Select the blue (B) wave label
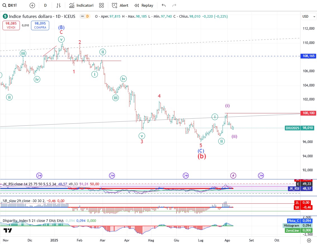Image resolution: width=317 pixels, height=244 pixels. pos(61,27)
